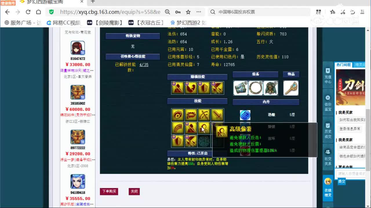Open the 梦幻西游2 bookmark

[188, 23]
